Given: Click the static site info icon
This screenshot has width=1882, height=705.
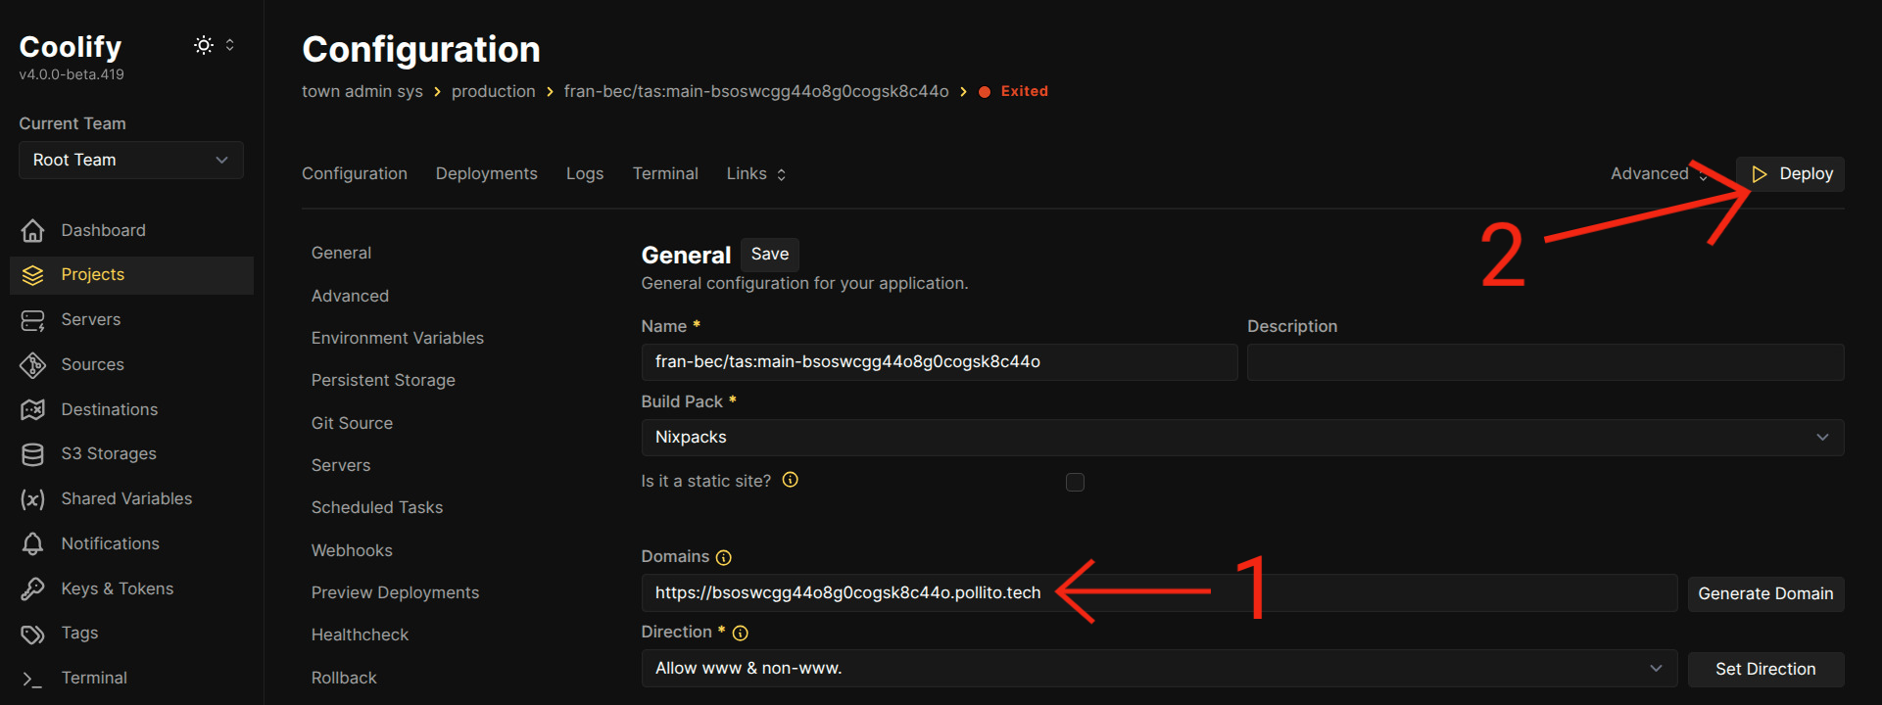Looking at the screenshot, I should 790,480.
